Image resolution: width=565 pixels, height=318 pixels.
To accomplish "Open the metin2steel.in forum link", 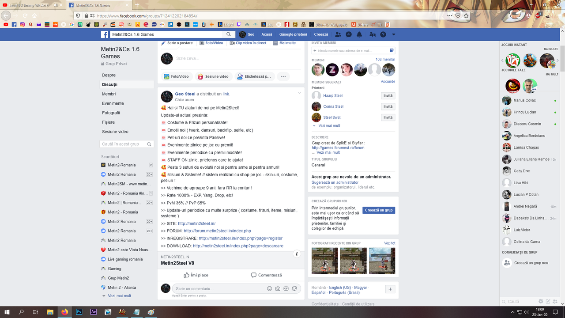I will [x=217, y=231].
